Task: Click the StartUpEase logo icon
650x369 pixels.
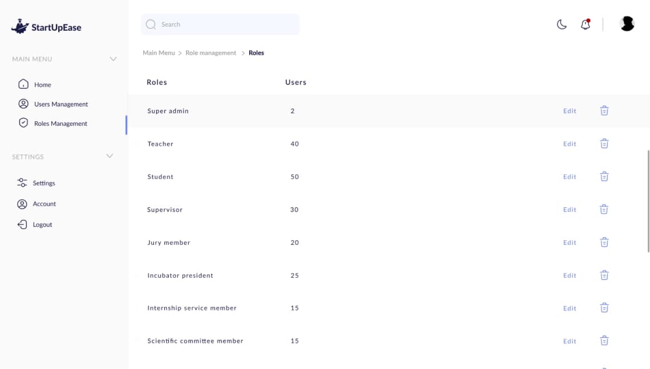Action: 20,27
